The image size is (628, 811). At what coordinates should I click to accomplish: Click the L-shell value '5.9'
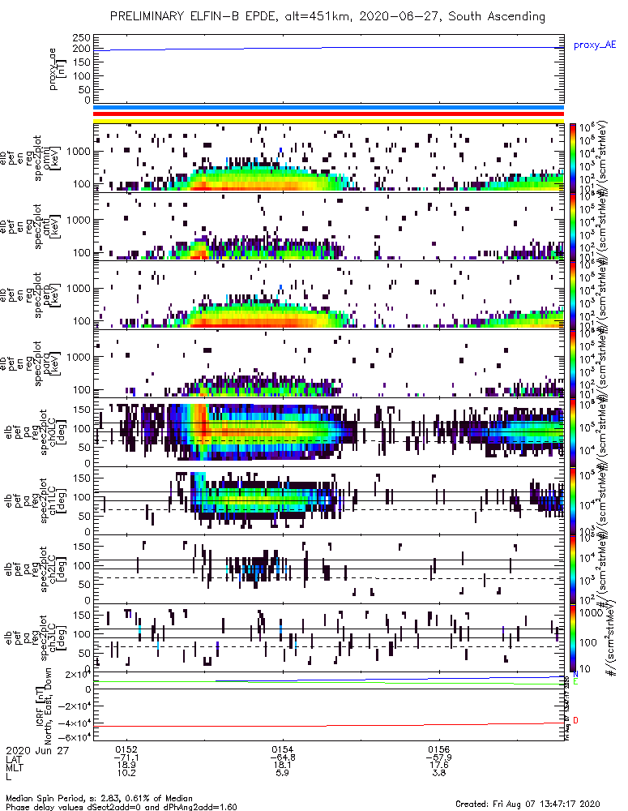(282, 773)
